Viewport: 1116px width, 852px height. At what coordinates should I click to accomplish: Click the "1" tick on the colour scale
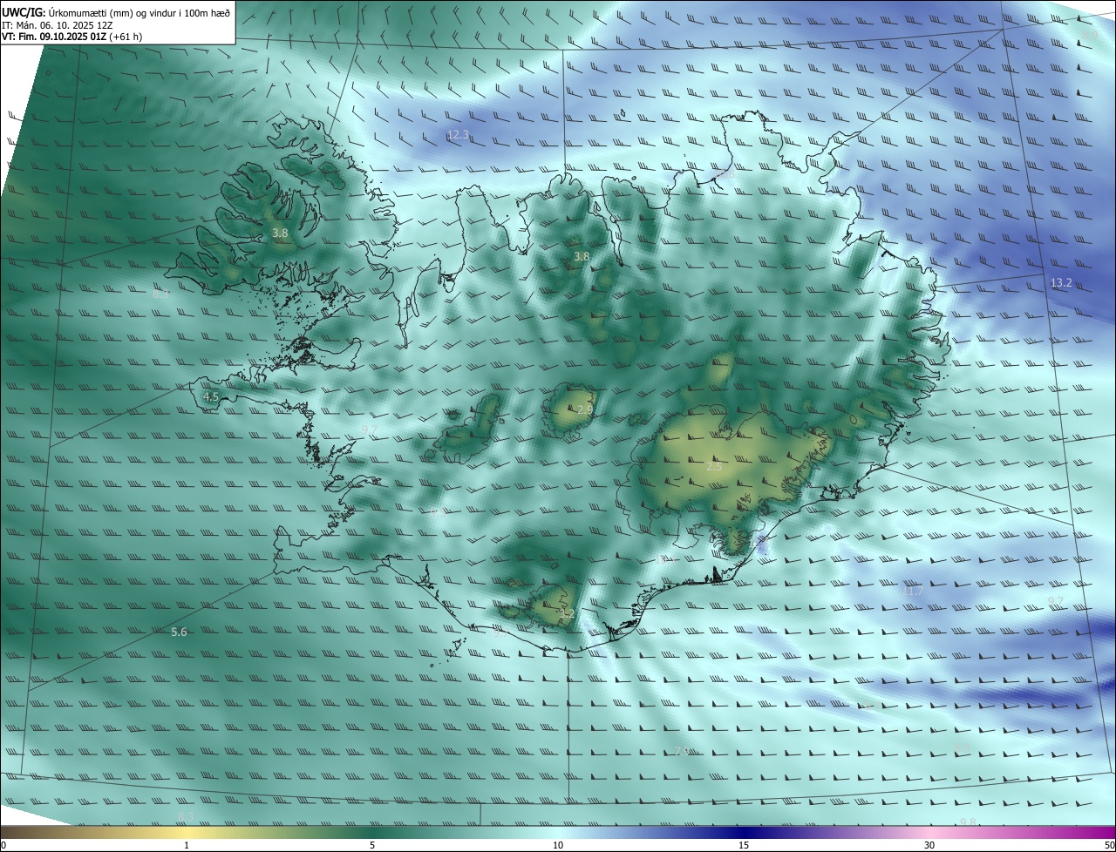(x=187, y=845)
